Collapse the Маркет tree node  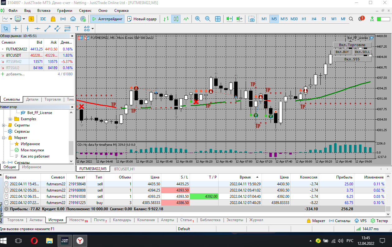point(4,138)
